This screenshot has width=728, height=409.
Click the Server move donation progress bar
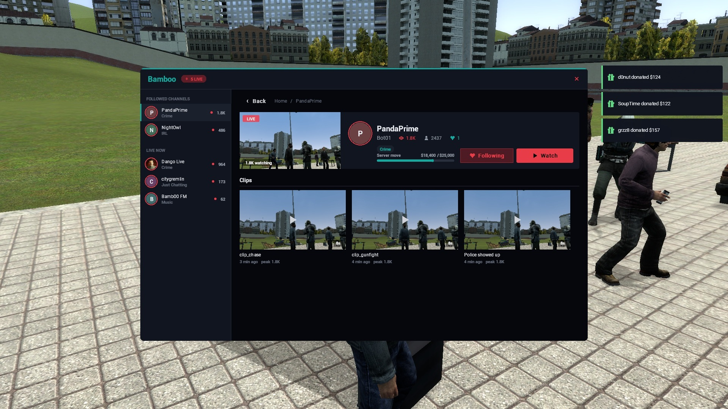pyautogui.click(x=416, y=161)
